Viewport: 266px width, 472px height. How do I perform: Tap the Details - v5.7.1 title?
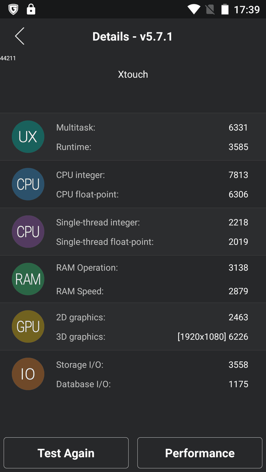[133, 37]
